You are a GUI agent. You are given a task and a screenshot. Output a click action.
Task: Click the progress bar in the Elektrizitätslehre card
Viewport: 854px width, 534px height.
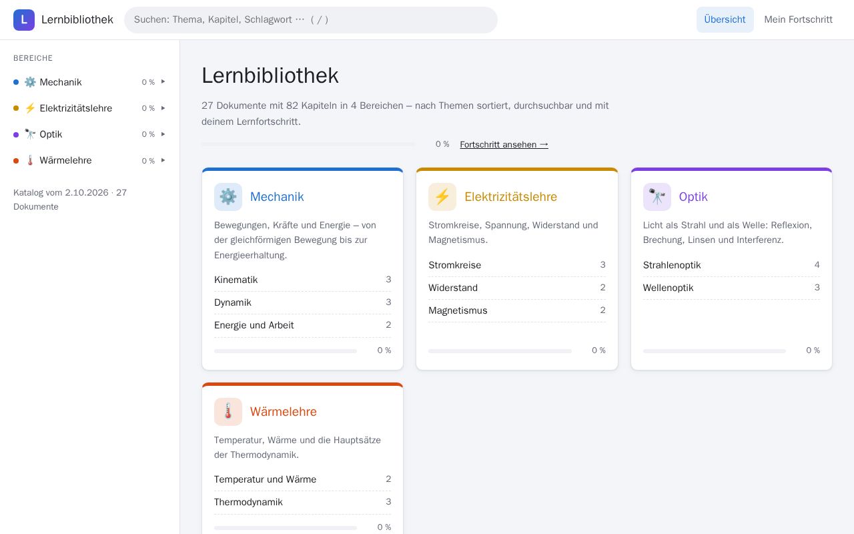click(x=500, y=350)
